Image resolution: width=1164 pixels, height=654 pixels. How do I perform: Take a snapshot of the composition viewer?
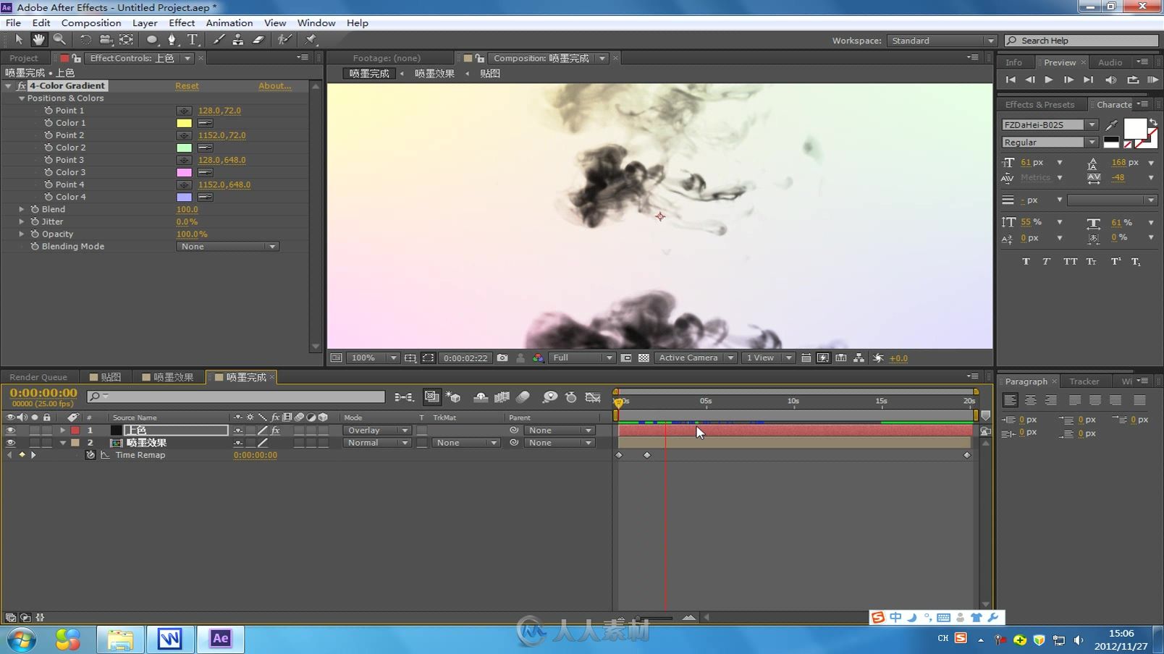click(x=502, y=357)
